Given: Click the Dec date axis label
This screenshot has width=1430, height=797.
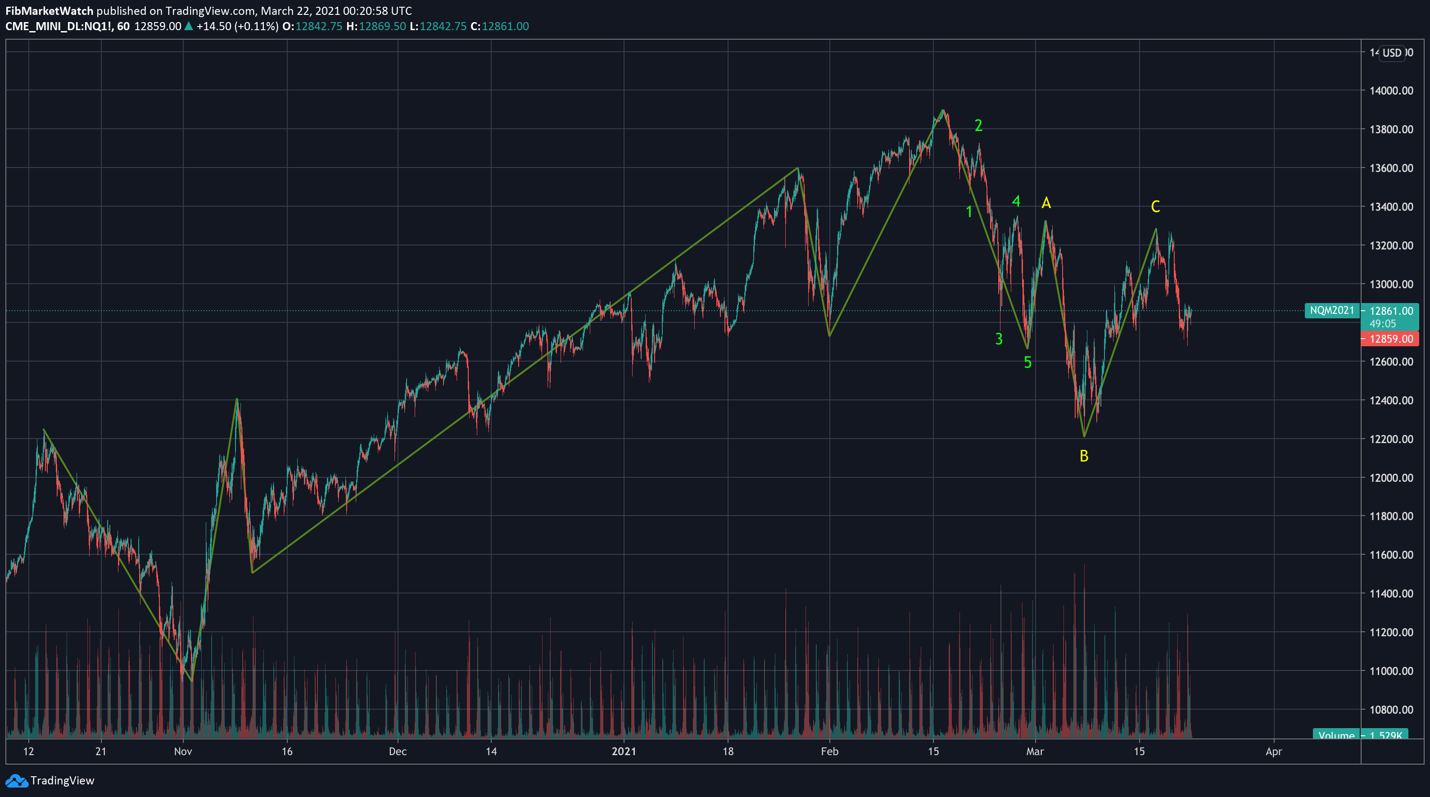Looking at the screenshot, I should tap(398, 752).
